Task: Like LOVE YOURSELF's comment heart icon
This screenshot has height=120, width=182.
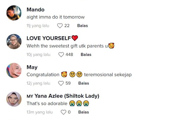Action: [61, 55]
